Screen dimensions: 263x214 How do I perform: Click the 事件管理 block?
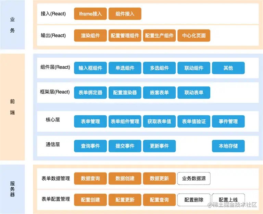228,121
